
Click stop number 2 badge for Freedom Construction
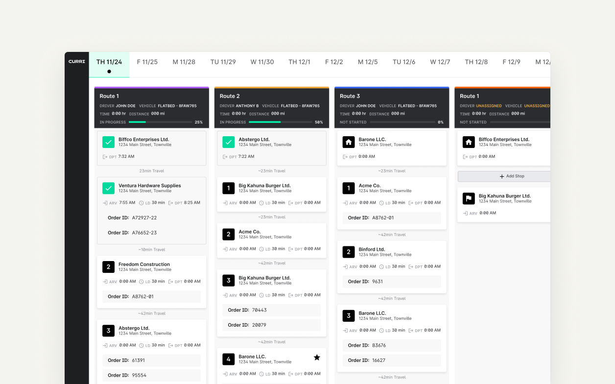click(108, 267)
